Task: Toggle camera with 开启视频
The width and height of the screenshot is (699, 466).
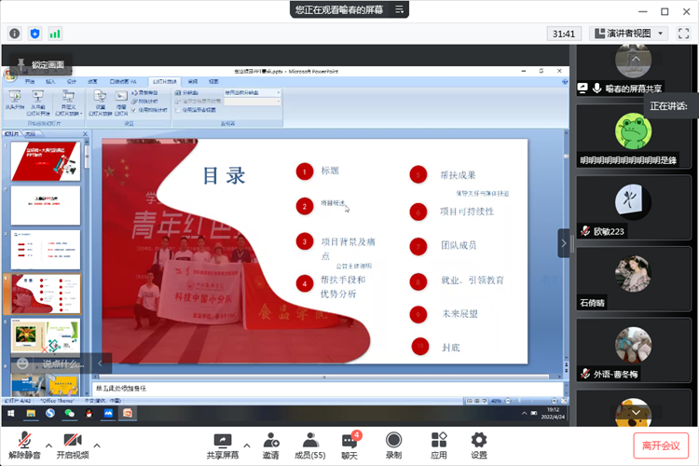Action: pyautogui.click(x=72, y=440)
